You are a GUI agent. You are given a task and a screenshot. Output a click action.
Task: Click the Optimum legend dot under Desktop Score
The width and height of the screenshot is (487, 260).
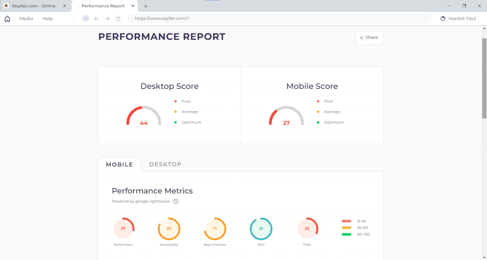[175, 122]
